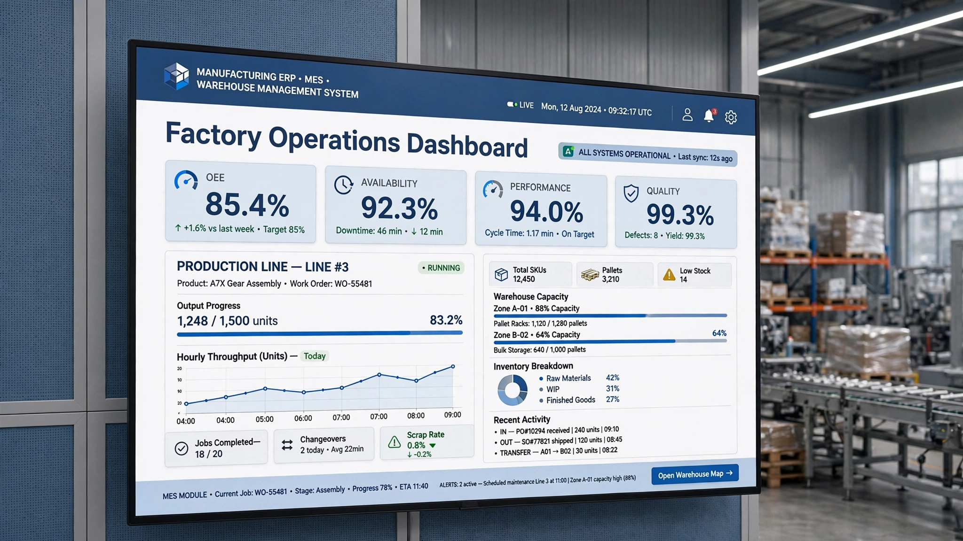Viewport: 963px width, 541px height.
Task: Click the OUT — SO#77821 shipped activity entry
Action: point(558,441)
